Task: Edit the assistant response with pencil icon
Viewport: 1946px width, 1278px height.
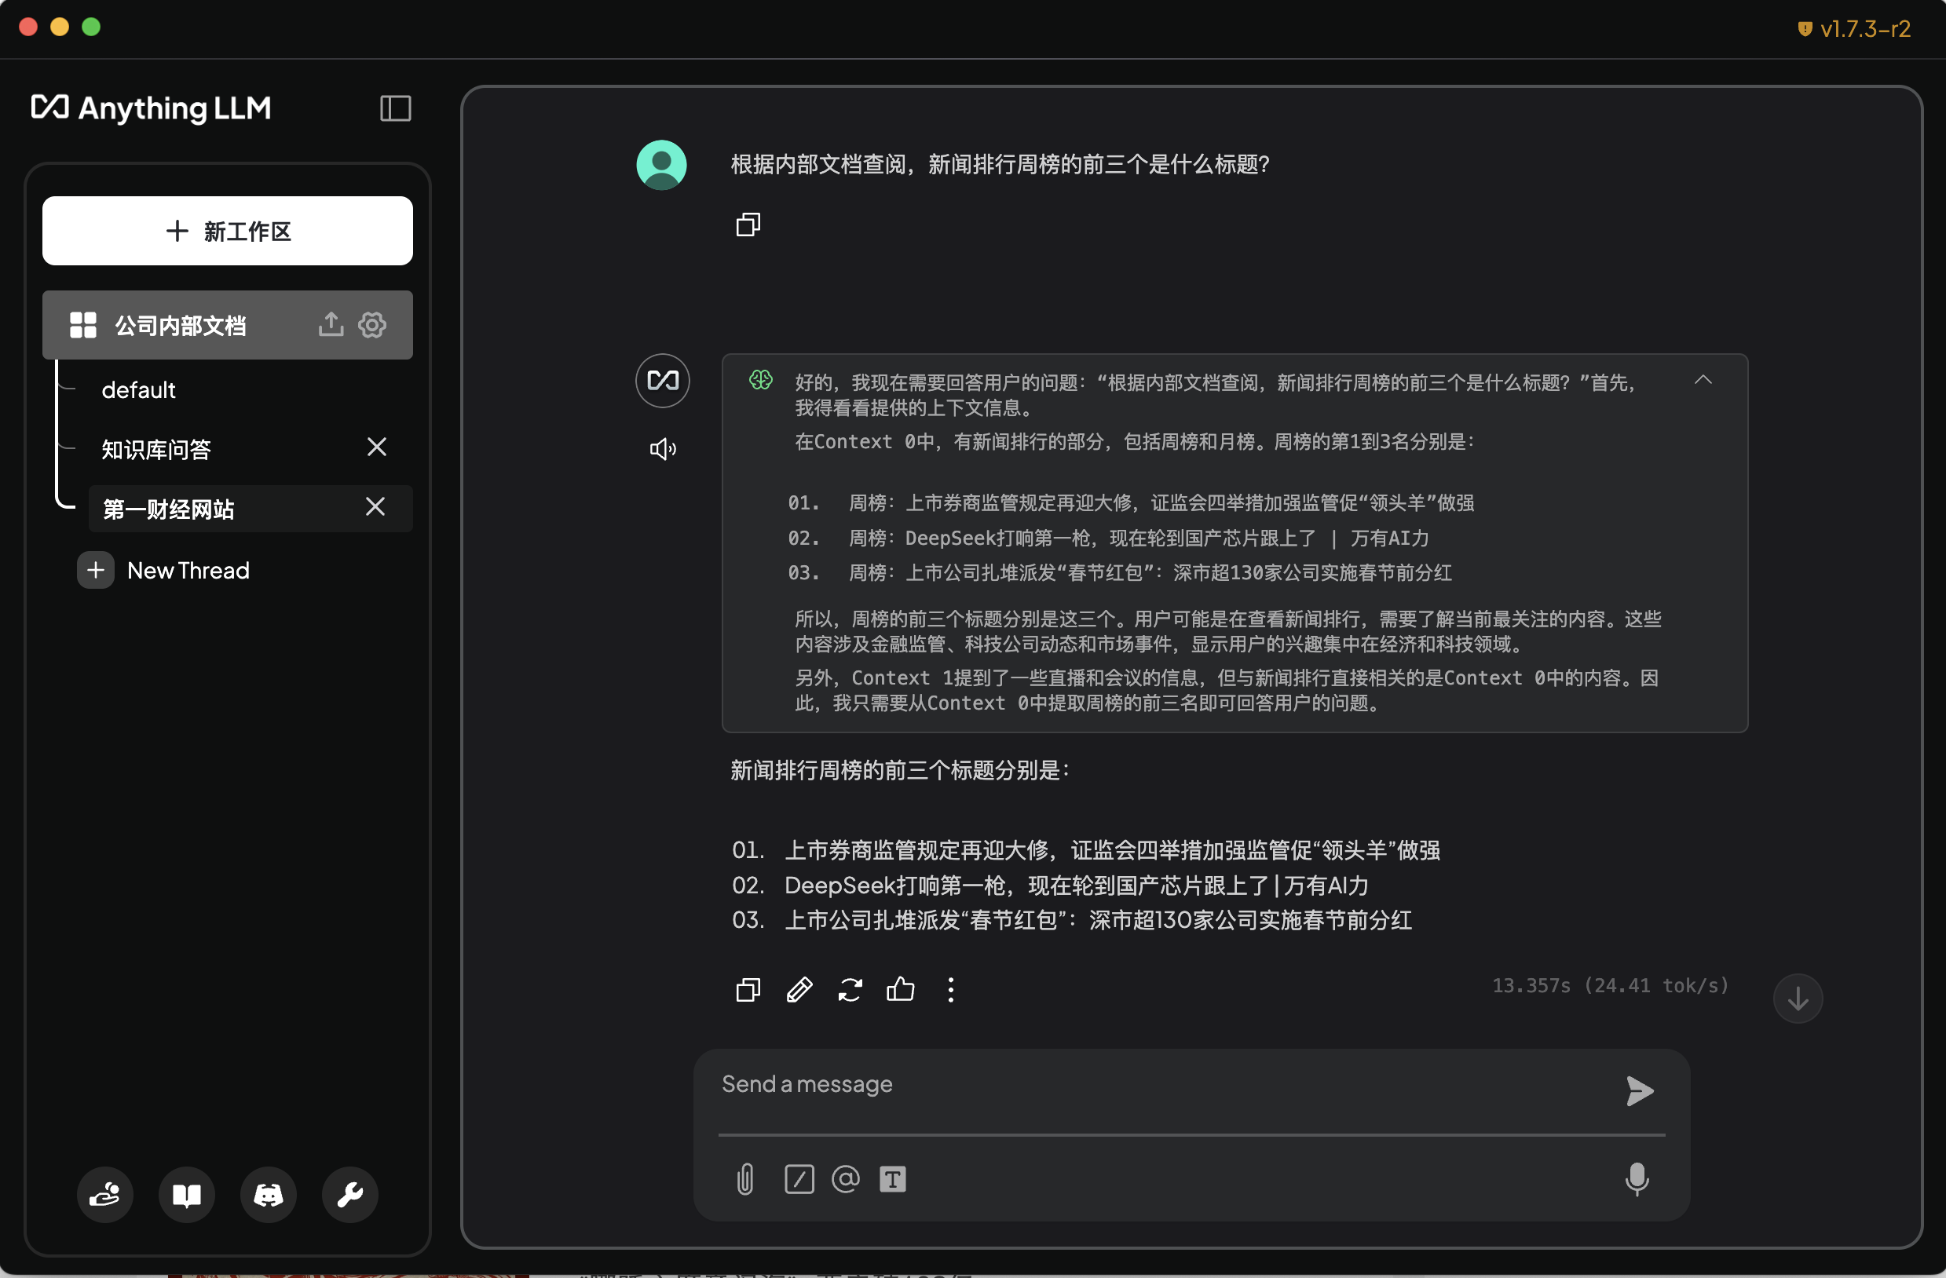Action: click(799, 990)
